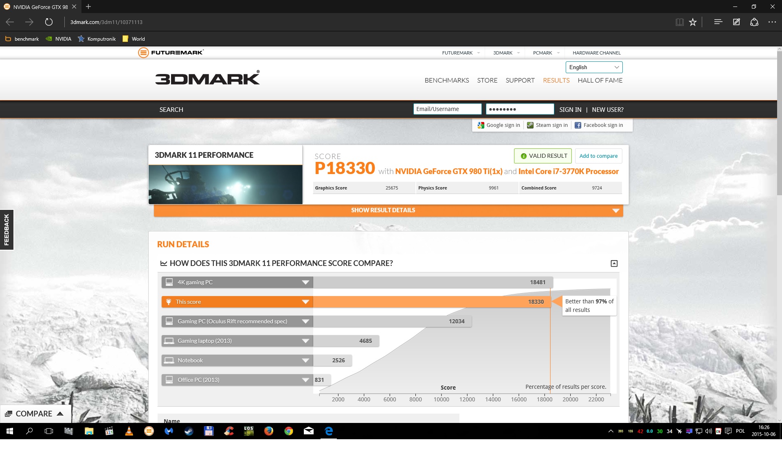Open the COMPARE panel at bottom left
Screen dimensions: 782x475
point(35,414)
